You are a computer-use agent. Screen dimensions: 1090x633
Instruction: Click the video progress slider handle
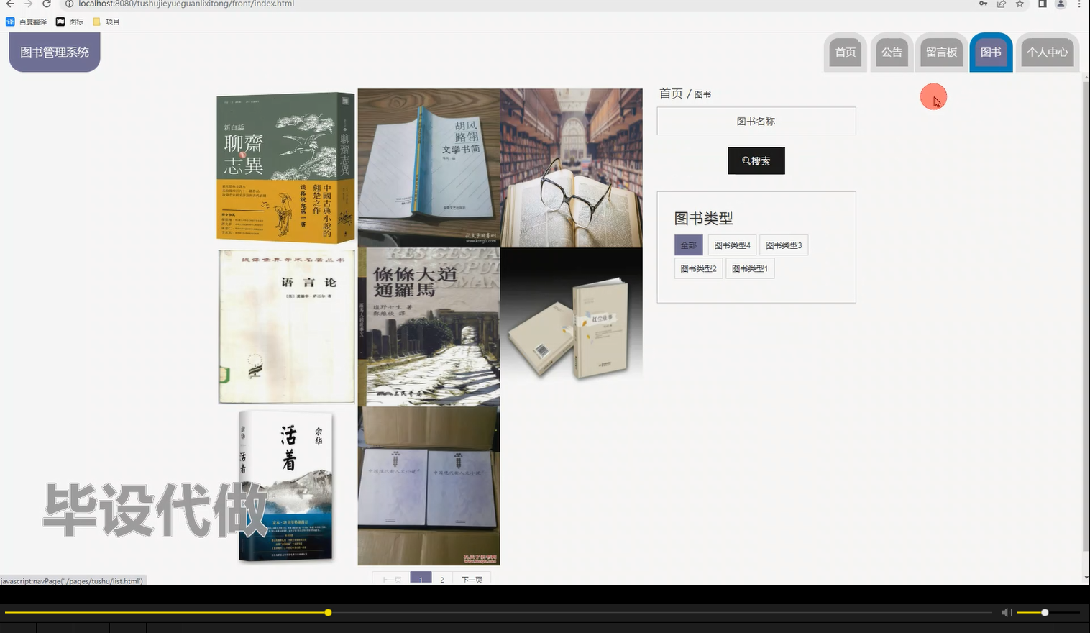328,612
